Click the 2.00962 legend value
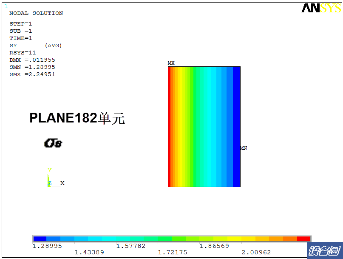The height and width of the screenshot is (259, 343). (x=256, y=252)
